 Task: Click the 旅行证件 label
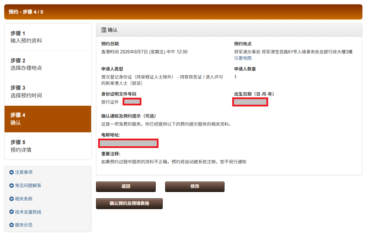(111, 102)
